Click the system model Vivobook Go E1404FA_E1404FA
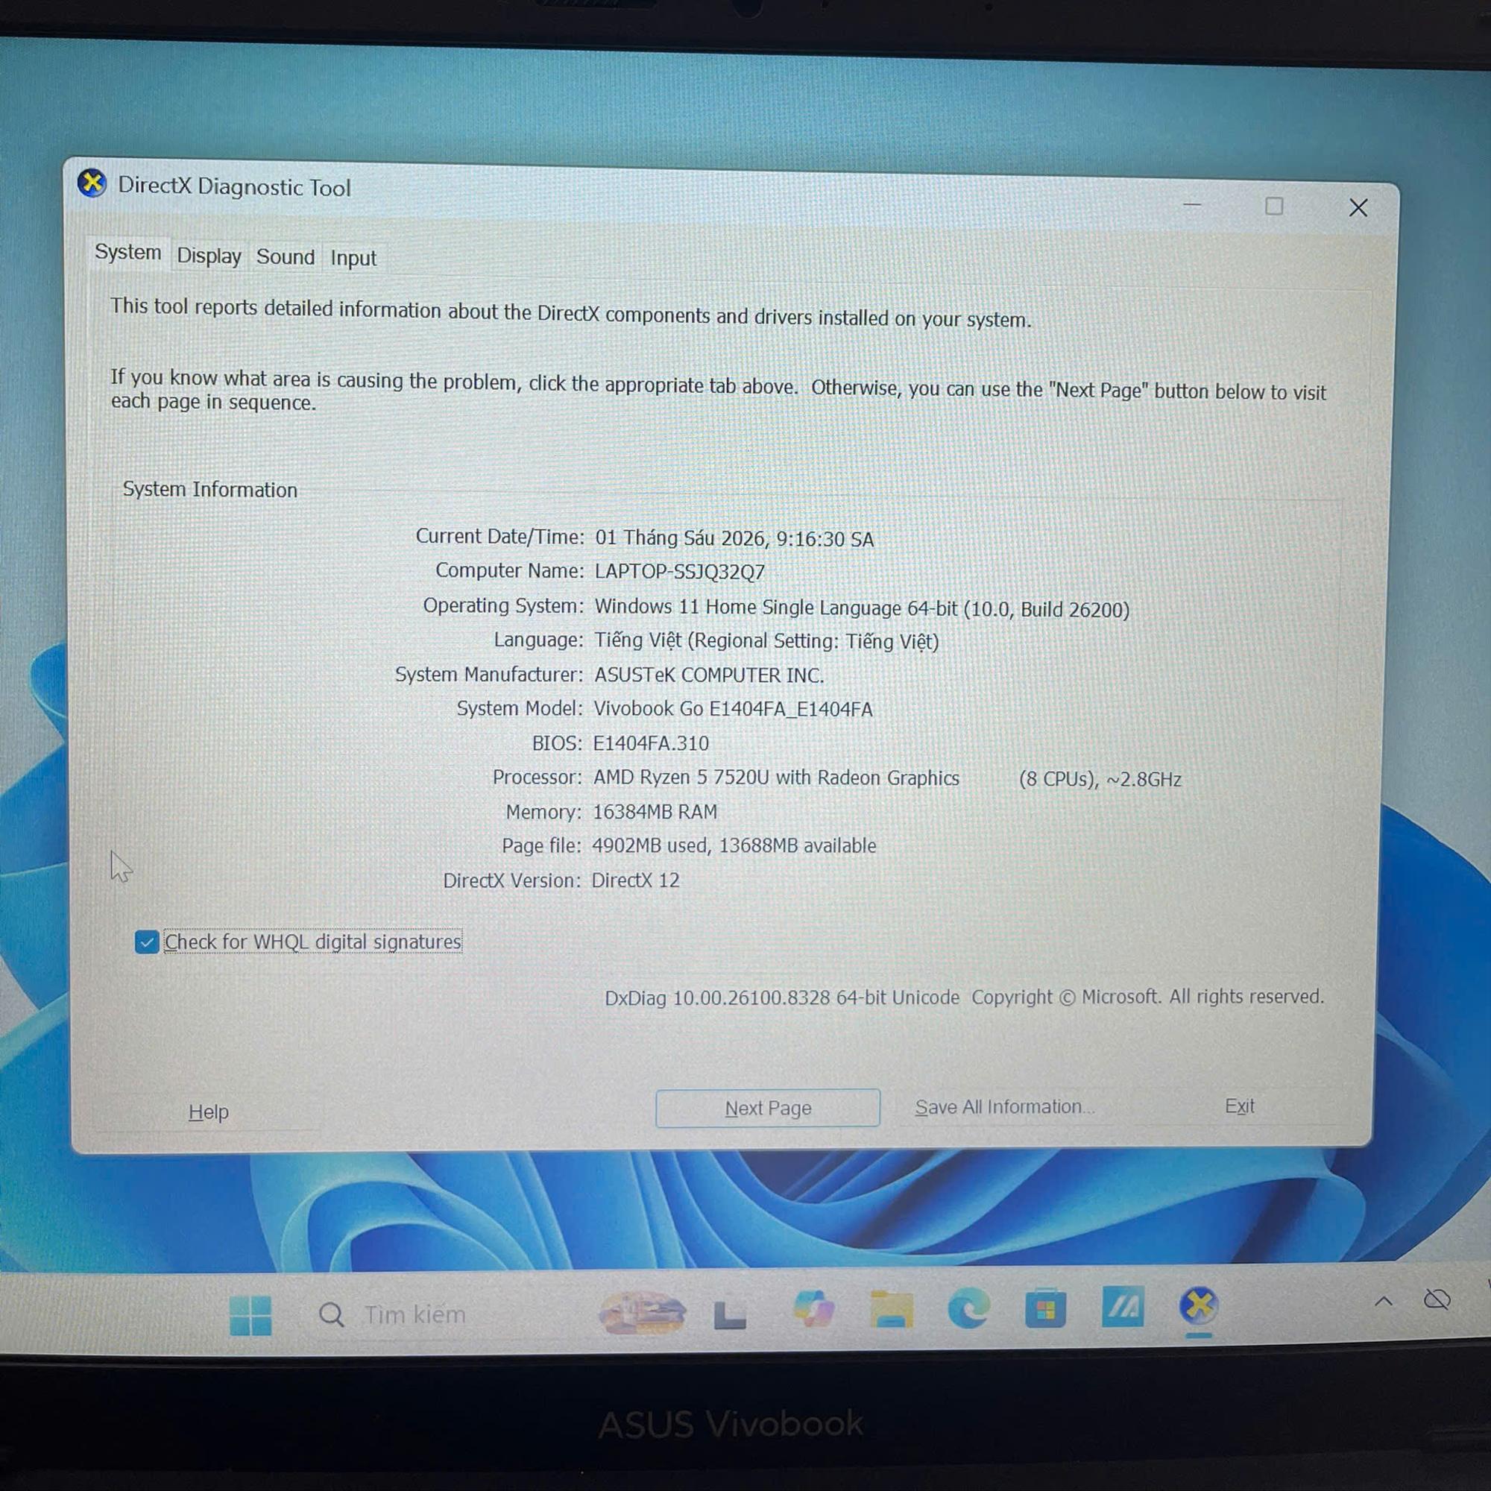This screenshot has height=1491, width=1491. click(733, 708)
